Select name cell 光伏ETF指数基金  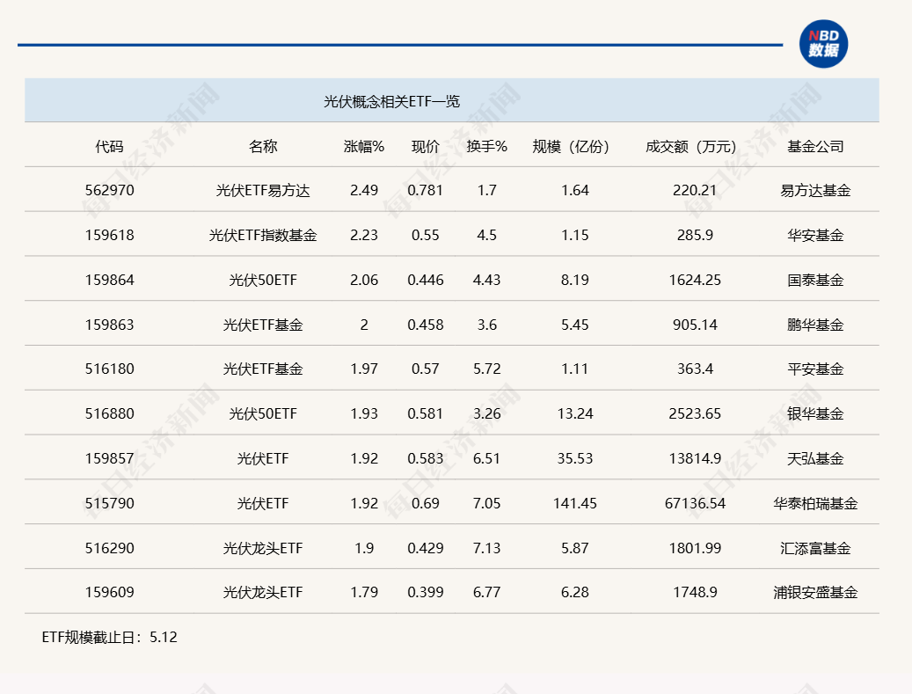[263, 236]
